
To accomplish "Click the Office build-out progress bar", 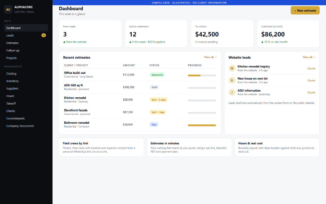I will (202, 75).
